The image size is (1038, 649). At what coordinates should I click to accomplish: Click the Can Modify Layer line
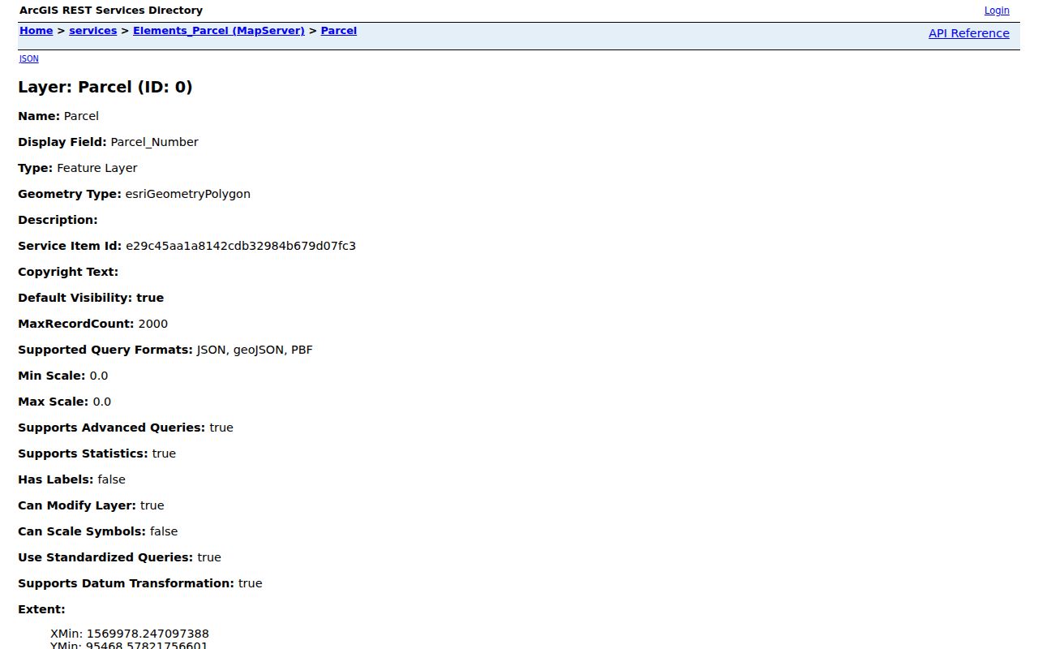coord(91,505)
